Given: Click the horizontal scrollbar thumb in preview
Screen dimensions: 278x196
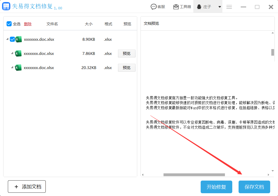Looking at the screenshot, I should click(194, 175).
